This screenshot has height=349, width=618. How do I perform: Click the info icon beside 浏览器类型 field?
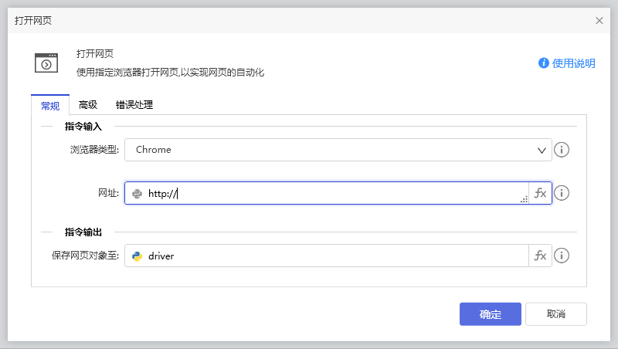pos(562,150)
